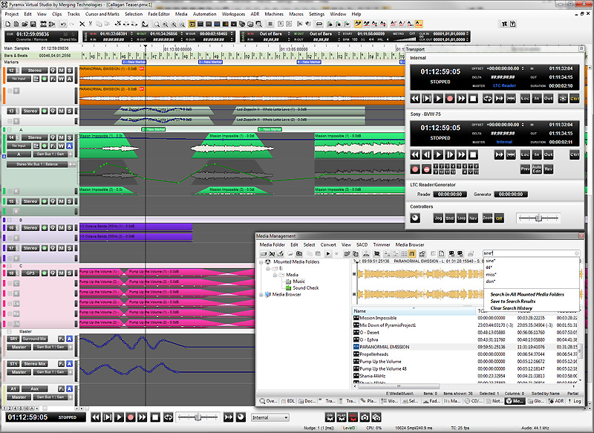Click rewind icon in Internal transport

point(415,99)
